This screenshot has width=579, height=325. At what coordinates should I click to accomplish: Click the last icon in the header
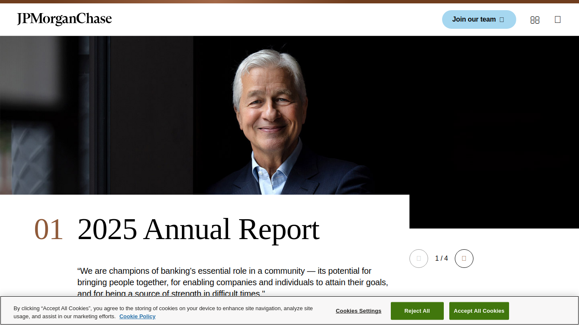coord(558,19)
